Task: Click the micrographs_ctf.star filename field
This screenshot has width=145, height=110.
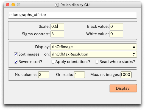Action: coord(72,15)
